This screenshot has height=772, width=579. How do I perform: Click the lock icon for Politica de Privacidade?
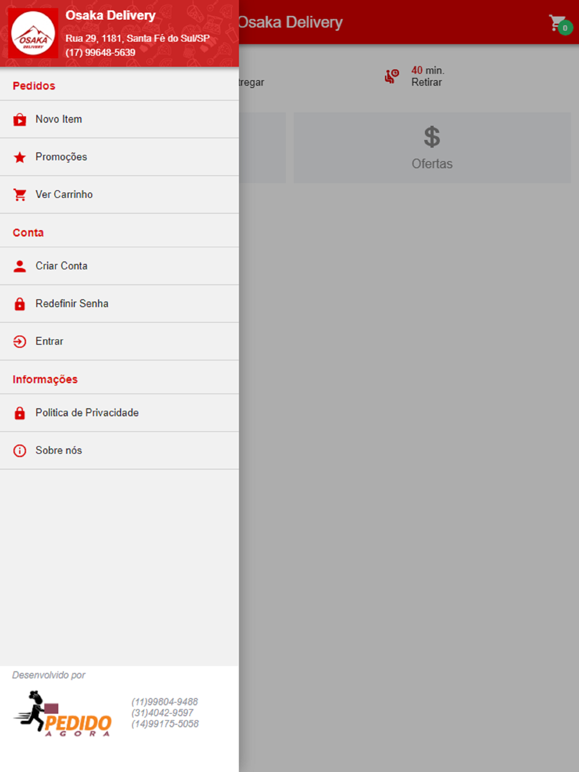click(x=20, y=413)
